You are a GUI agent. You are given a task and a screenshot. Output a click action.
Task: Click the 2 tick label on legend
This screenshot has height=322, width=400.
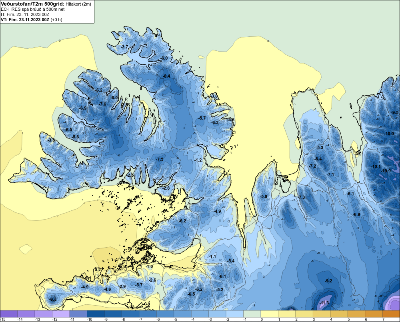(x=296, y=320)
